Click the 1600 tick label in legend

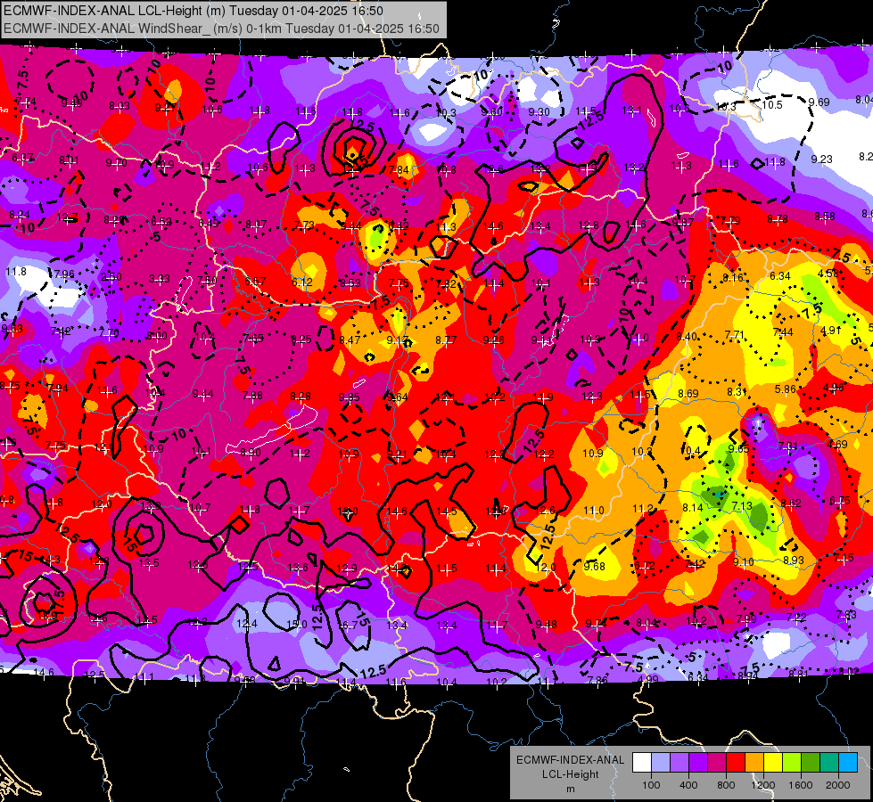800,785
